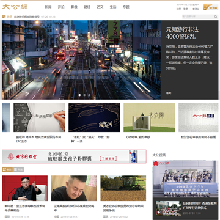Click the 大公视频 section heading
The image size is (220, 220).
[x=159, y=155]
